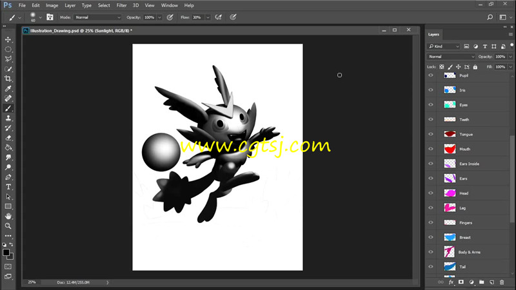
Task: Add a layer style fx
Action: 451,282
